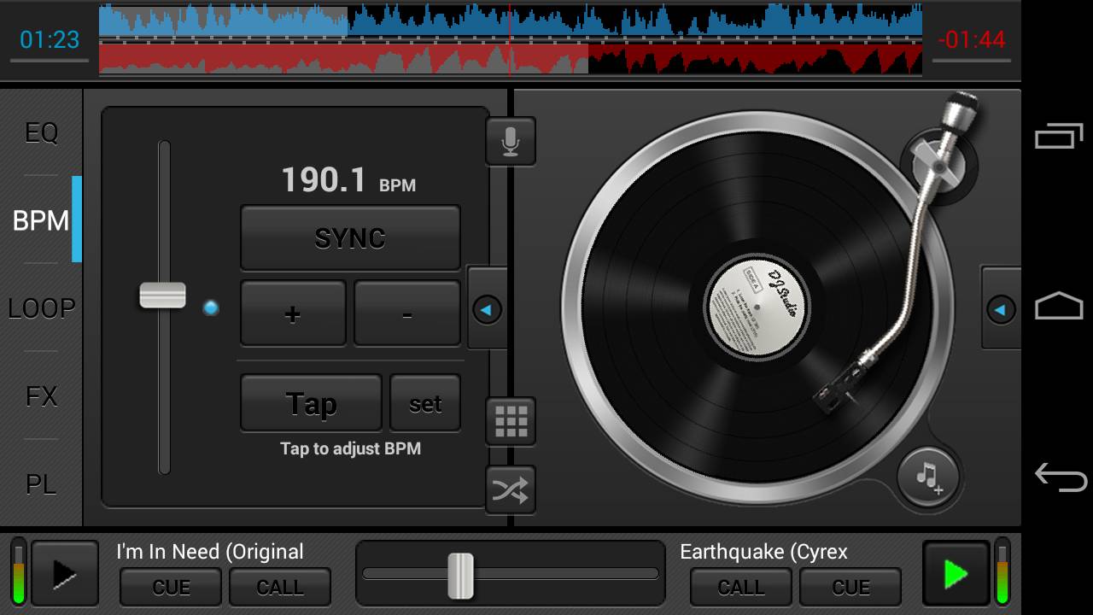The height and width of the screenshot is (615, 1093).
Task: Open the sample pad grid icon
Action: pyautogui.click(x=511, y=421)
